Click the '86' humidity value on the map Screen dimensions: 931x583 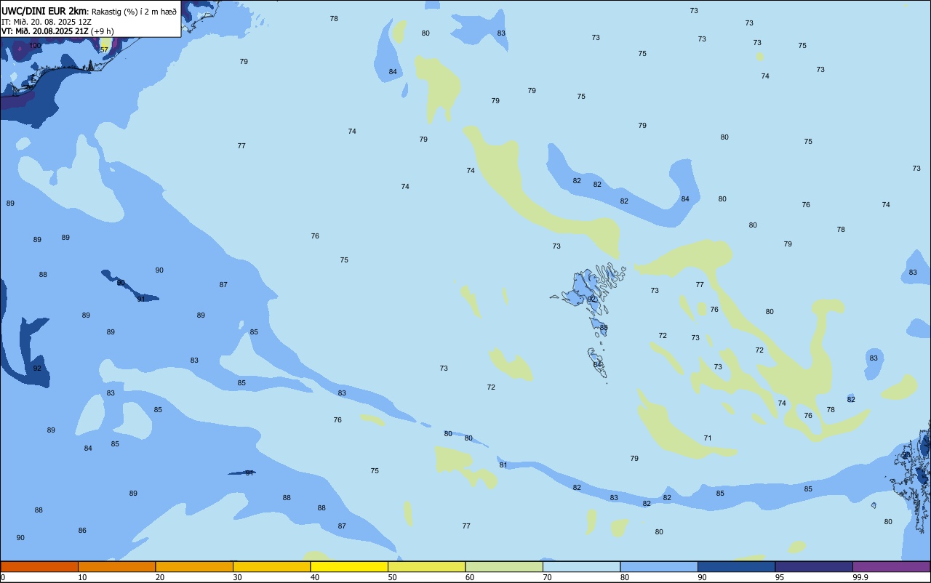[82, 530]
